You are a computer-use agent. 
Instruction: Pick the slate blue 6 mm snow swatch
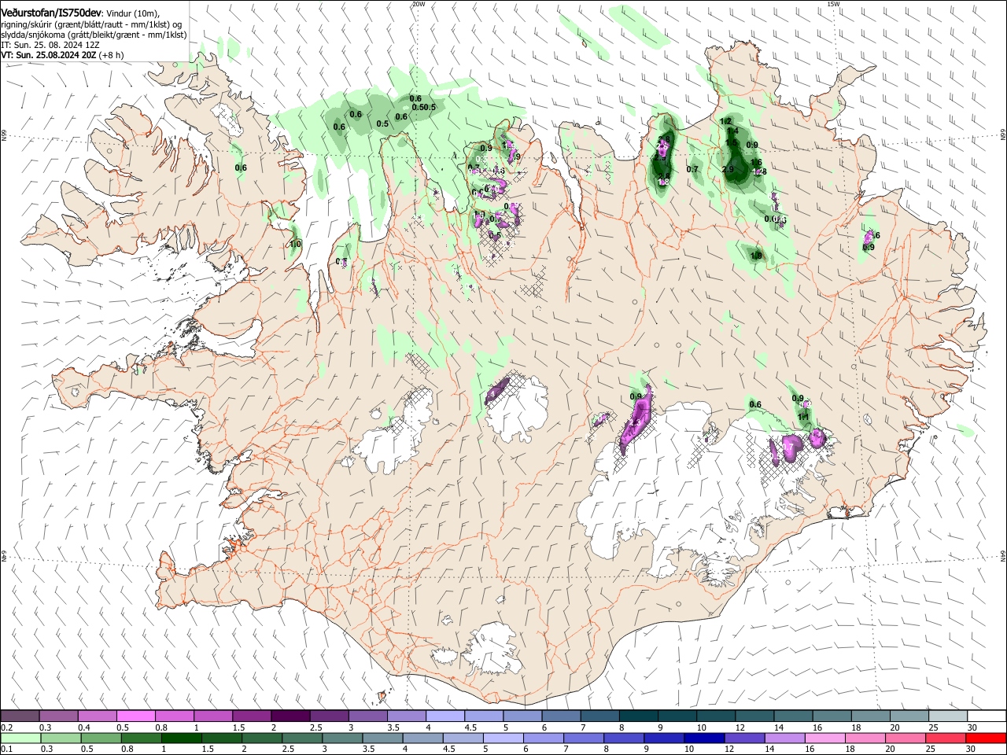[560, 716]
